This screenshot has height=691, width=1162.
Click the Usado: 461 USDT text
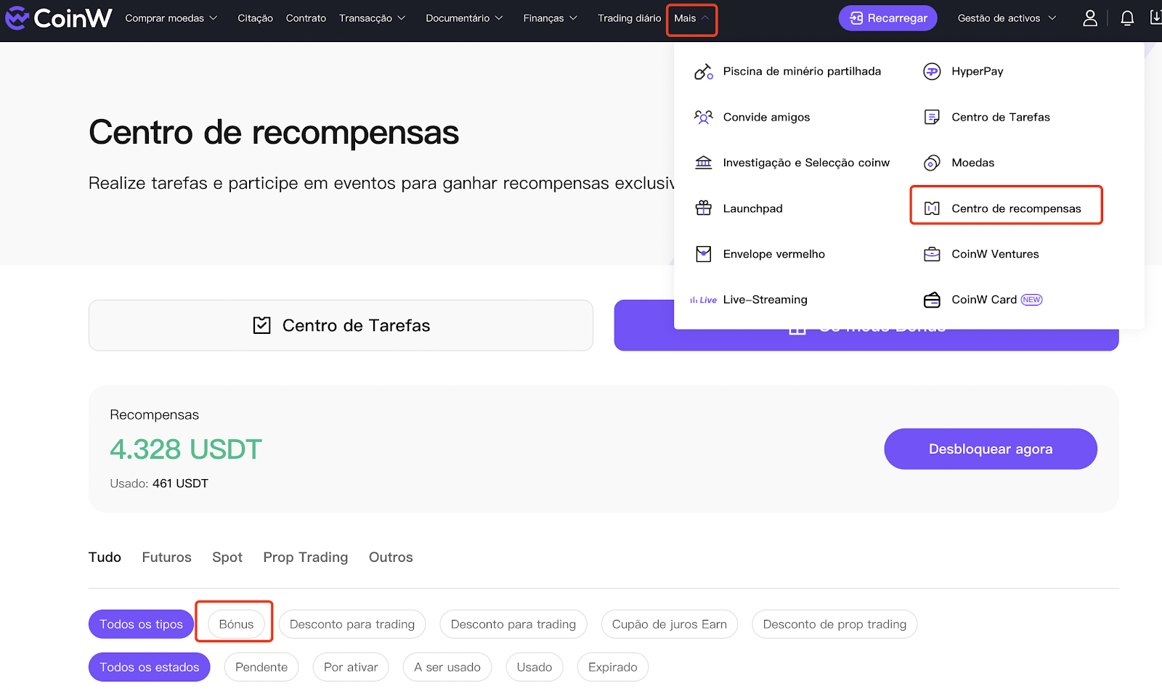(159, 483)
